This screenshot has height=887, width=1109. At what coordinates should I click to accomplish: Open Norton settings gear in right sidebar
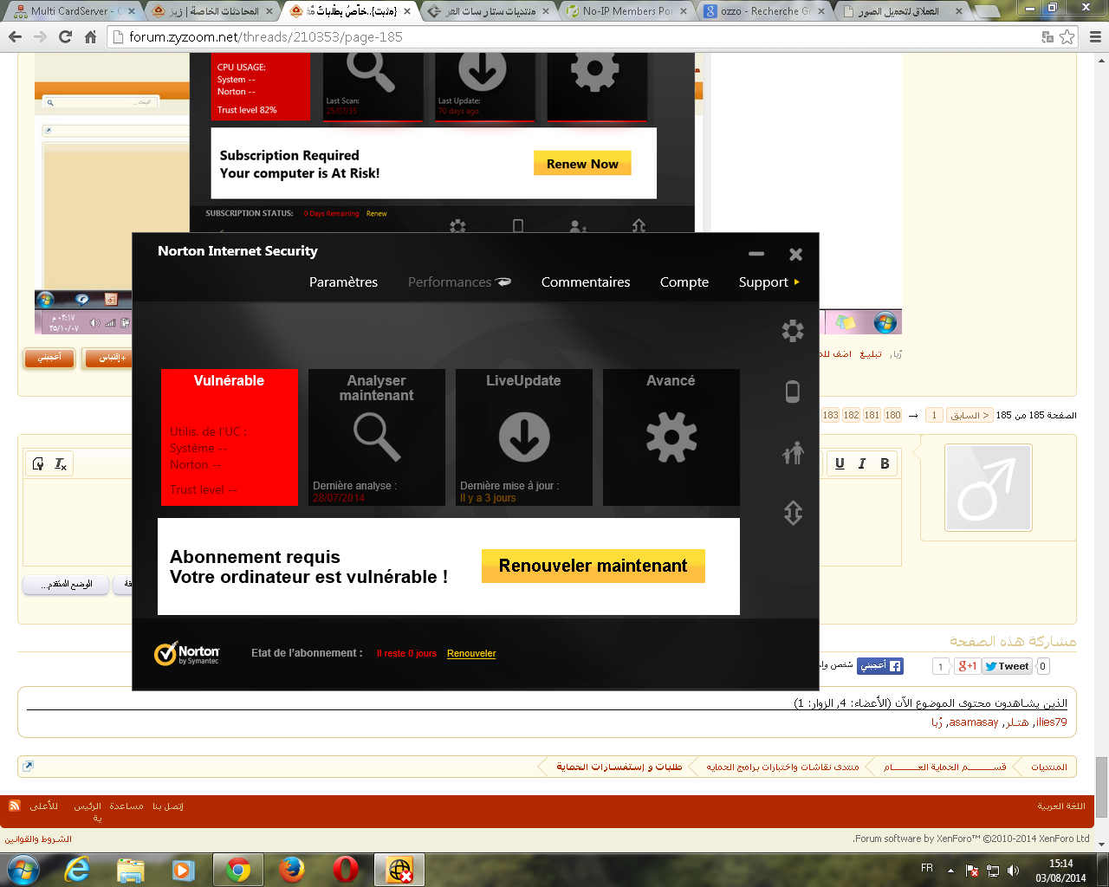[792, 331]
